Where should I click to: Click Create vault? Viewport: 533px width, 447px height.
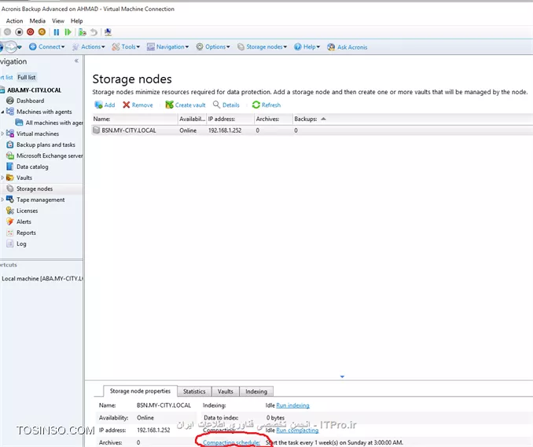186,105
